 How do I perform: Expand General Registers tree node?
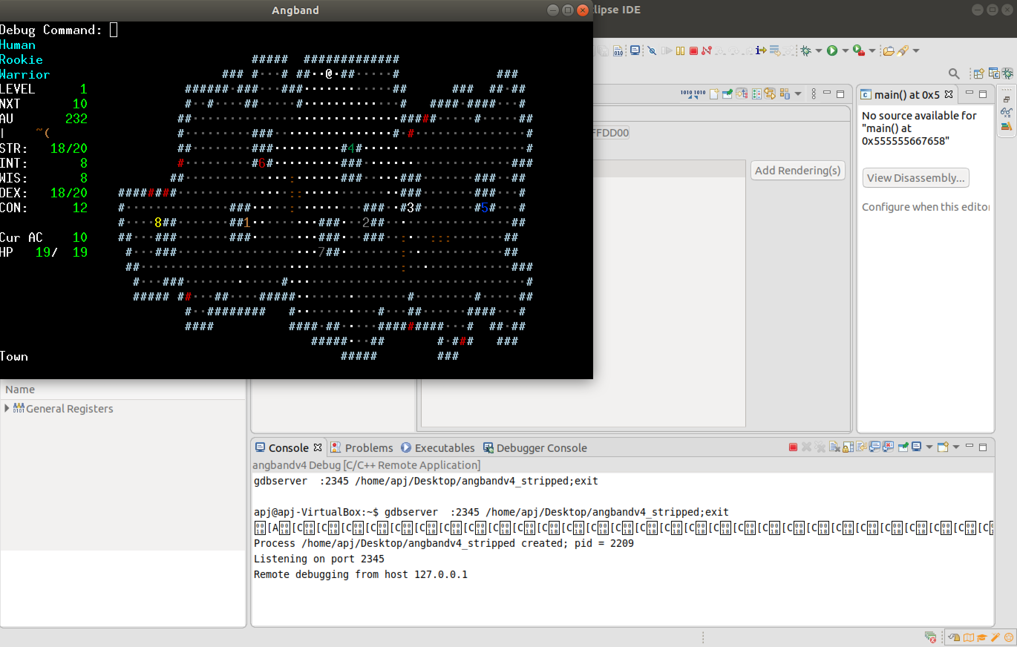pyautogui.click(x=7, y=408)
